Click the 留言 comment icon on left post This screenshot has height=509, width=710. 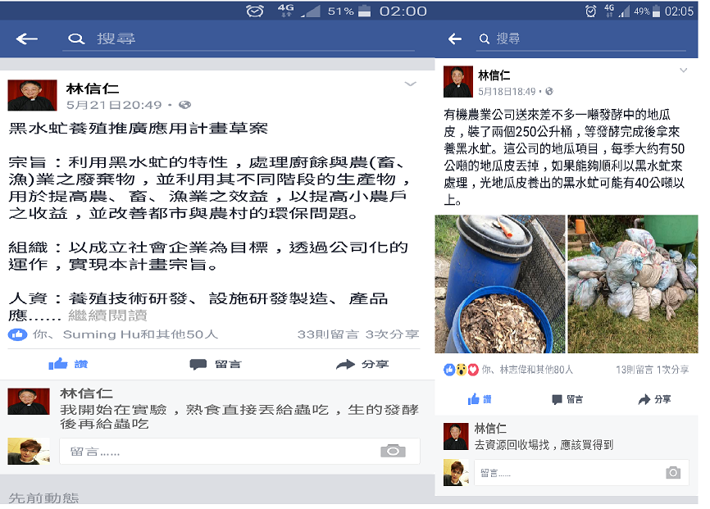pyautogui.click(x=198, y=365)
